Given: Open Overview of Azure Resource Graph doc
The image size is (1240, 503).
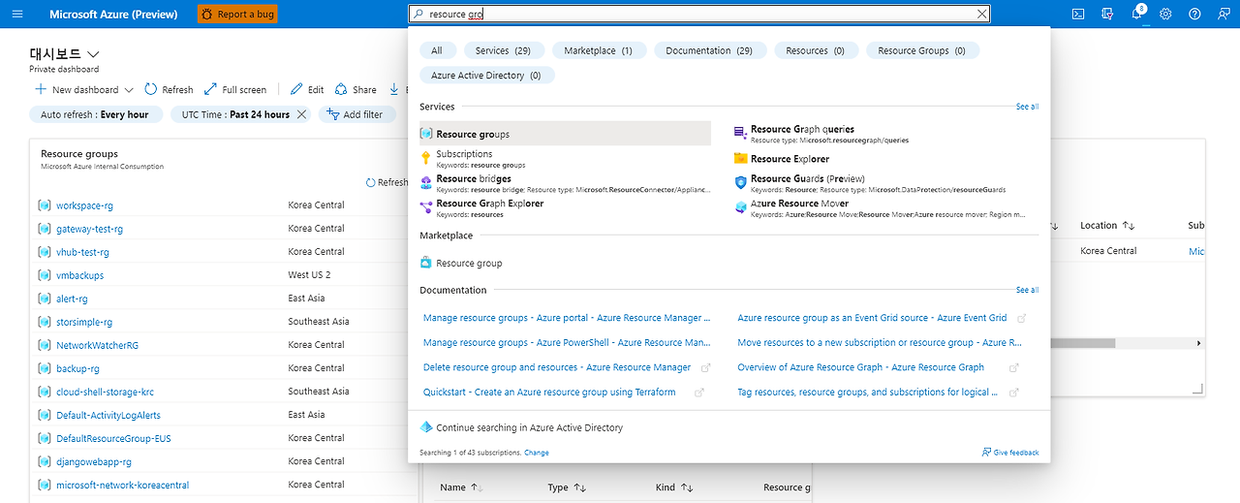Looking at the screenshot, I should click(860, 367).
